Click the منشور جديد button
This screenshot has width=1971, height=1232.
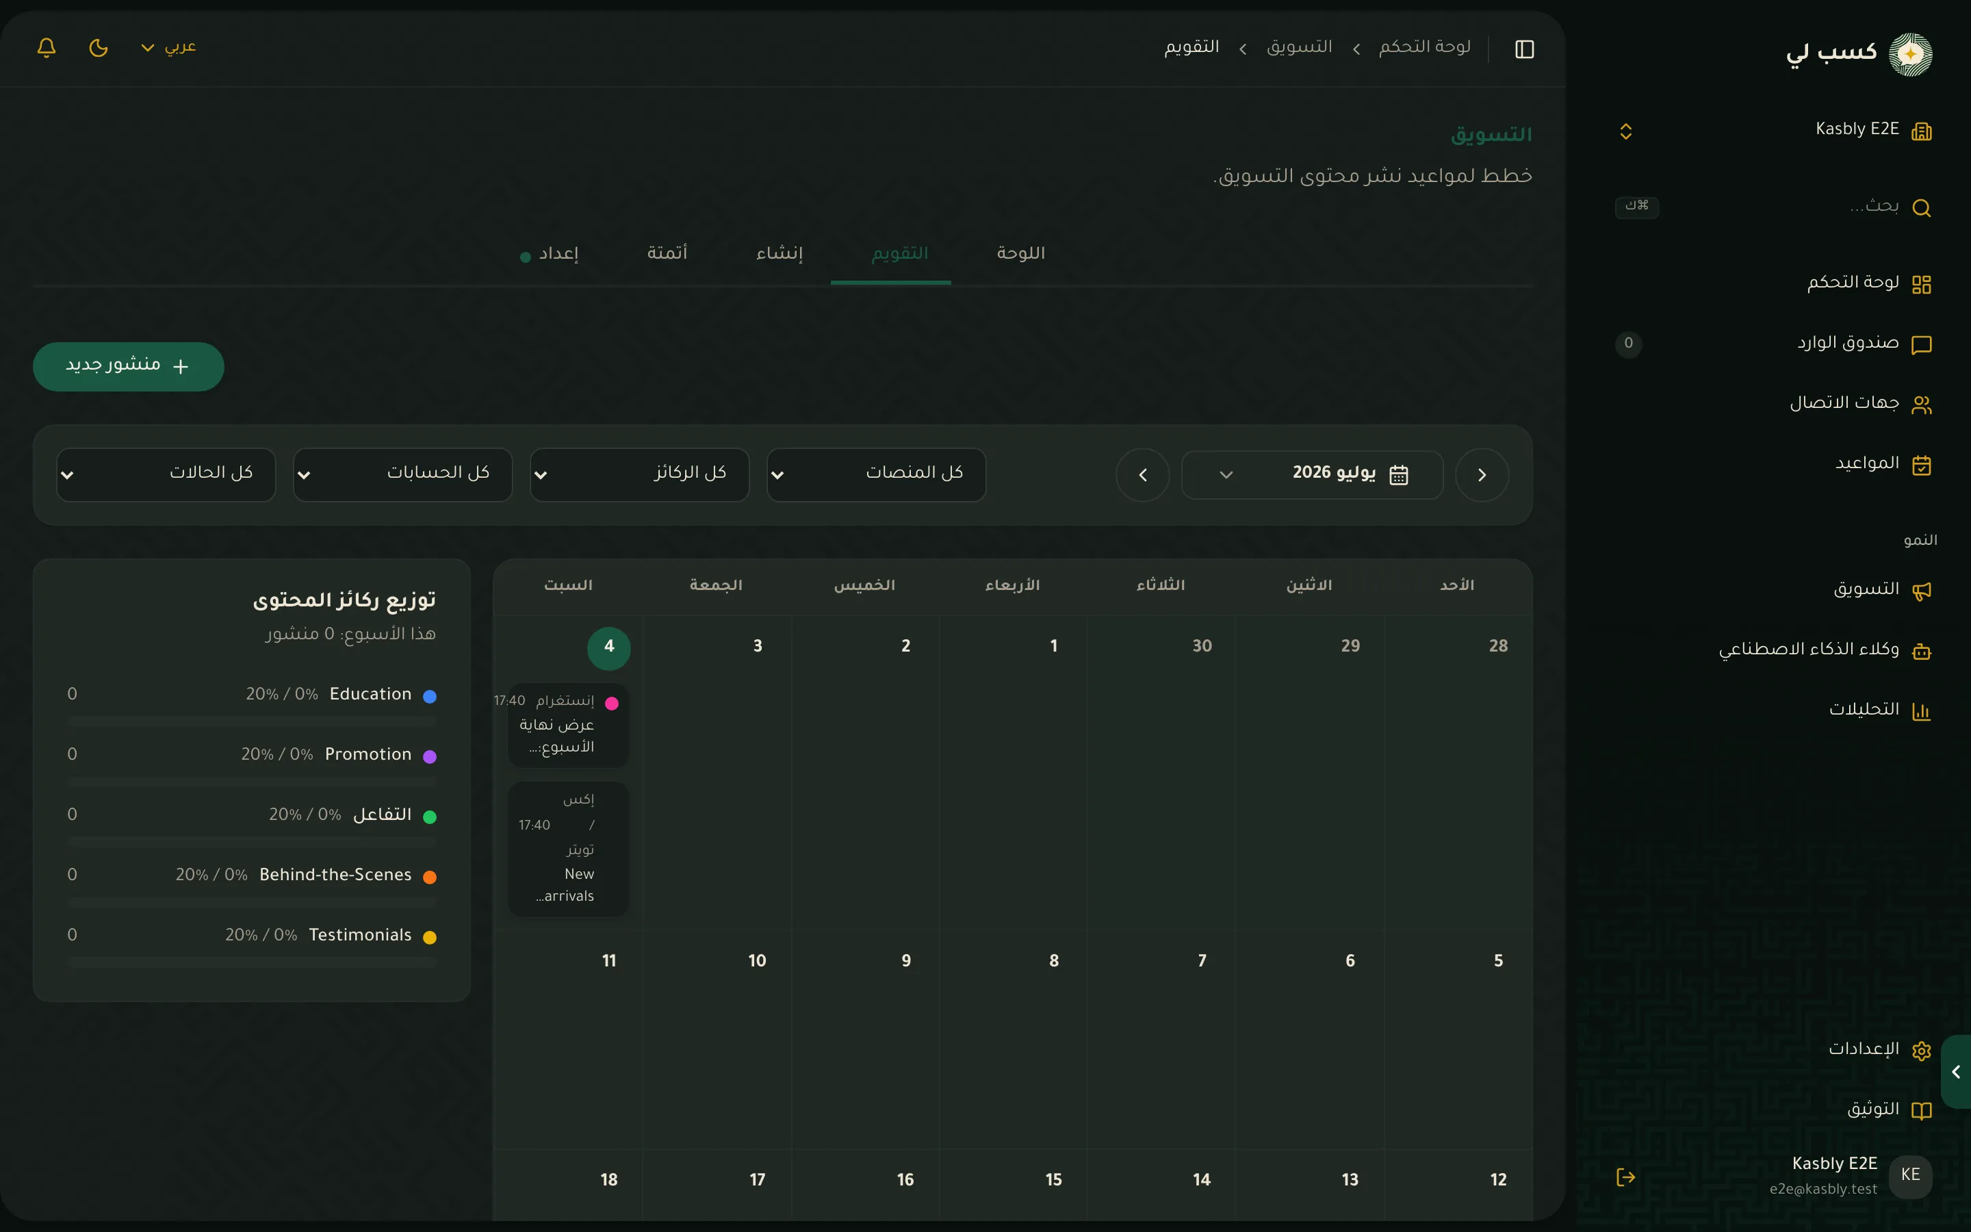(x=129, y=366)
